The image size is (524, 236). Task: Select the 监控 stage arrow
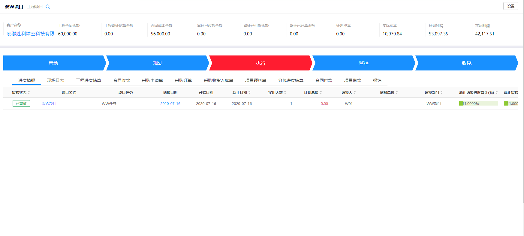click(x=364, y=63)
